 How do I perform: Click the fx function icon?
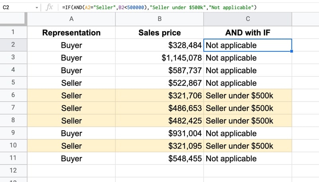pos(49,8)
